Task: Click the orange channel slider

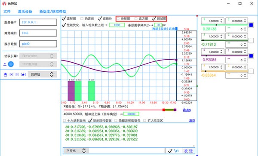Action: [x=224, y=71]
